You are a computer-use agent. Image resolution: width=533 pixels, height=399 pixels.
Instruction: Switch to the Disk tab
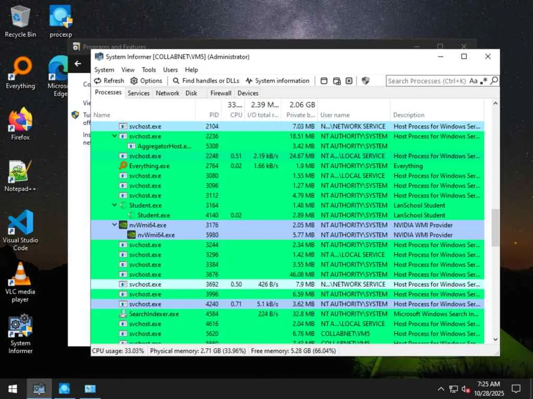point(192,93)
